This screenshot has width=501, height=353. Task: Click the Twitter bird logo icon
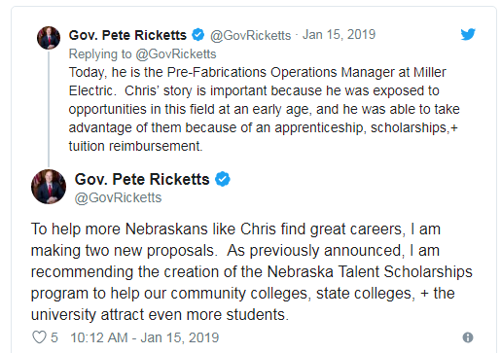point(468,34)
